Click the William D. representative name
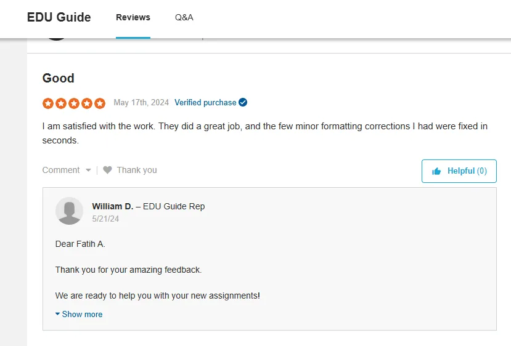511x346 pixels. [x=113, y=206]
